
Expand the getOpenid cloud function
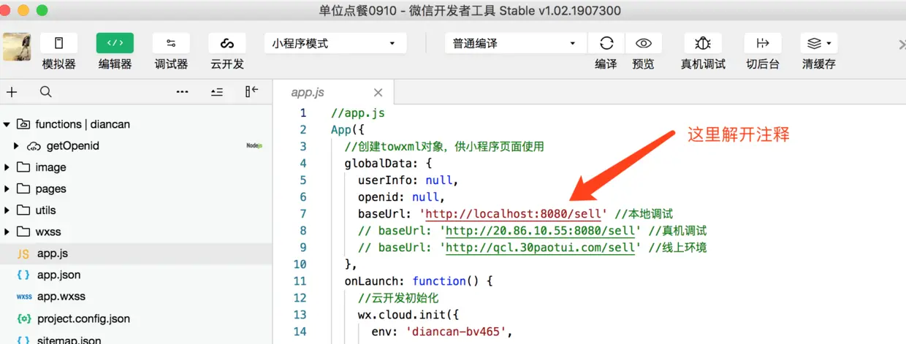(17, 146)
